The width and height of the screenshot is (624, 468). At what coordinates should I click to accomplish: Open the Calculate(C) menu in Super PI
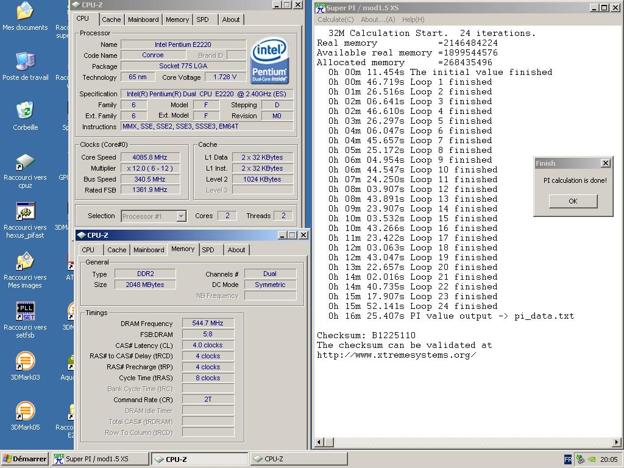[336, 19]
